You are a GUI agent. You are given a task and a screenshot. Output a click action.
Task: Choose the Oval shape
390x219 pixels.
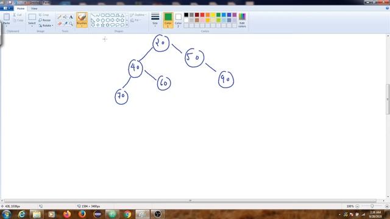point(103,15)
